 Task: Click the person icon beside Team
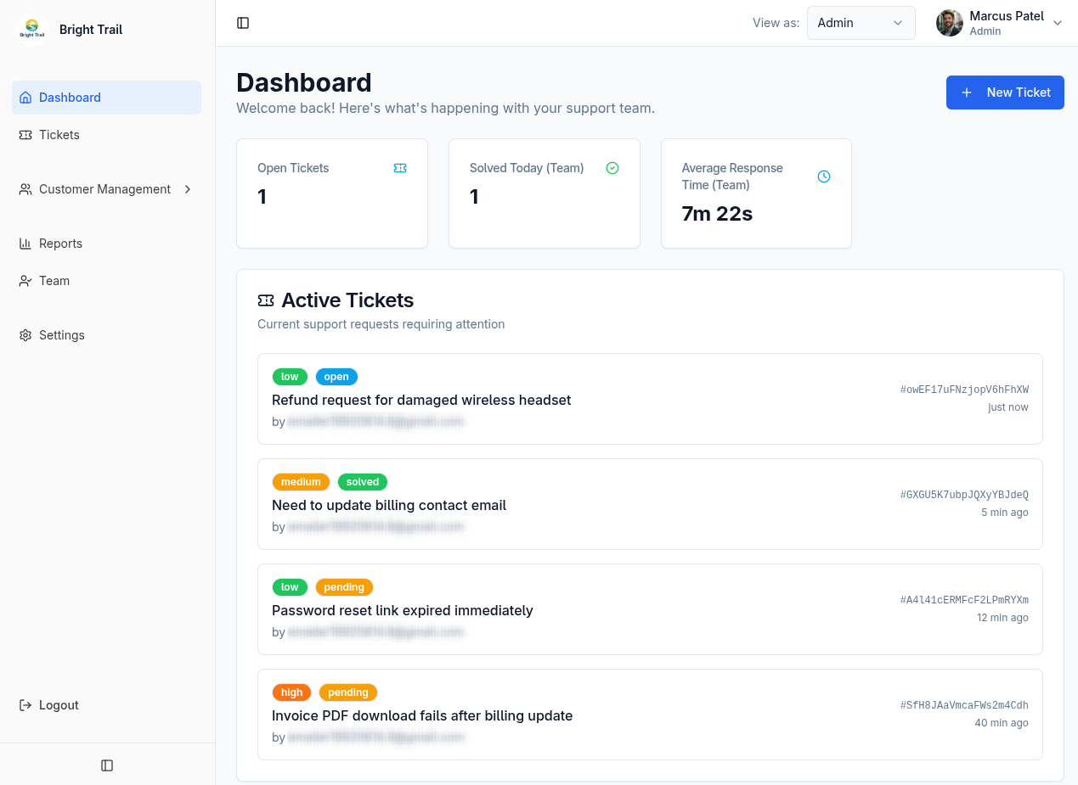click(x=25, y=281)
